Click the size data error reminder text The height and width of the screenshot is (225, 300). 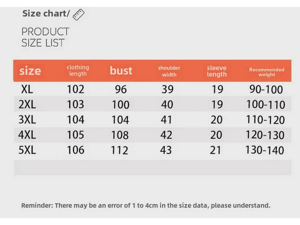pyautogui.click(x=146, y=205)
